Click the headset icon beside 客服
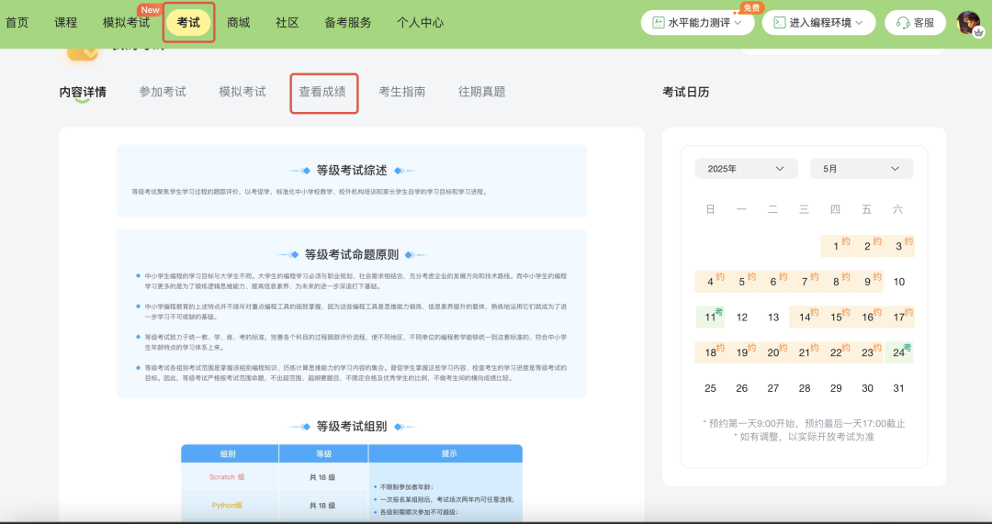 pos(903,23)
